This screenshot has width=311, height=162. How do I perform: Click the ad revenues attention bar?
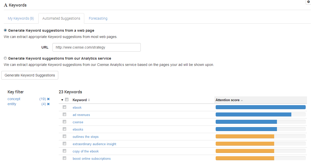[261, 114]
